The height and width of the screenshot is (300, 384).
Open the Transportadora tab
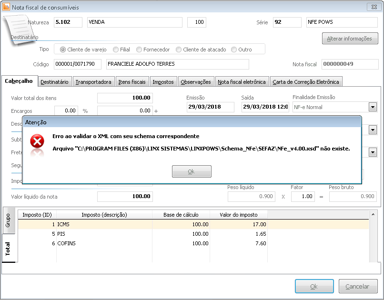(93, 82)
